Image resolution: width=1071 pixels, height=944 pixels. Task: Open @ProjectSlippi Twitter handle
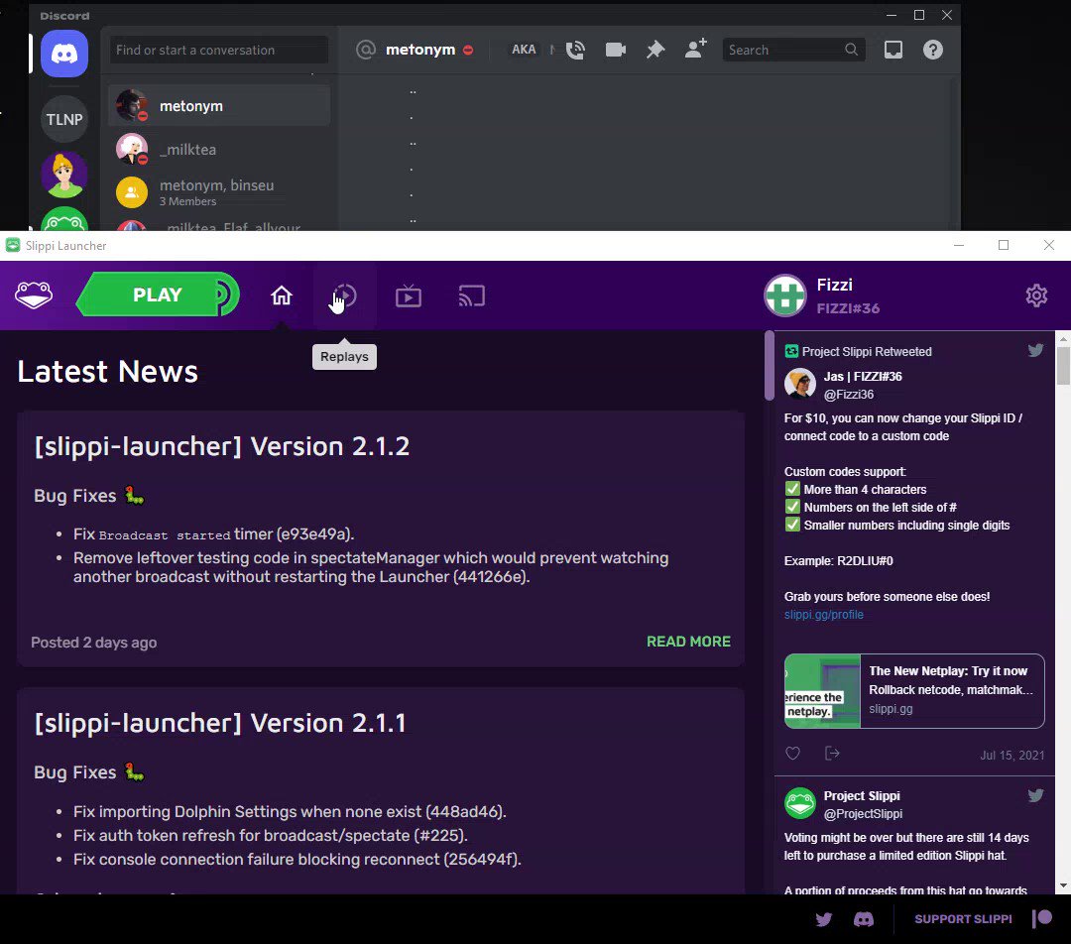click(863, 813)
